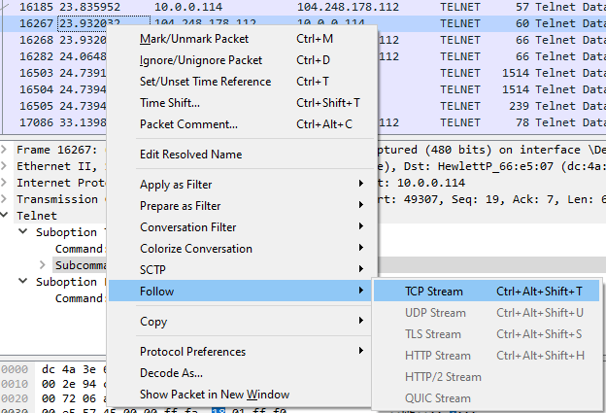
Task: Open the Apply as Filter submenu
Action: (176, 185)
